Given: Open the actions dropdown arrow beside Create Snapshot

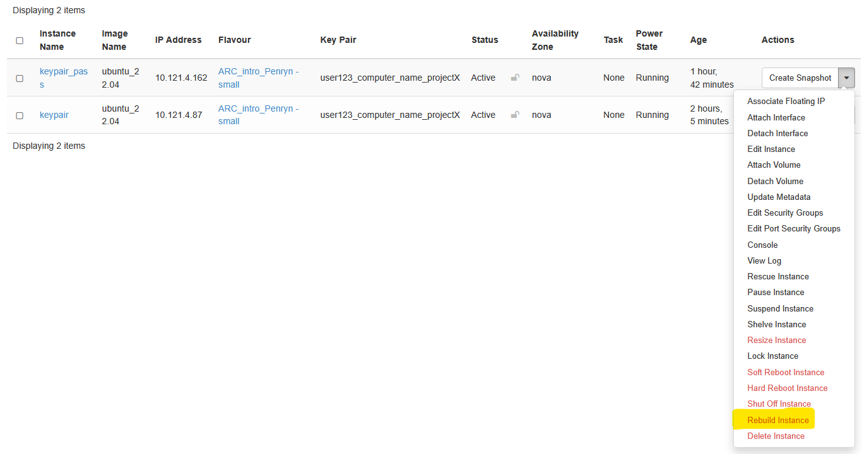Looking at the screenshot, I should [846, 78].
